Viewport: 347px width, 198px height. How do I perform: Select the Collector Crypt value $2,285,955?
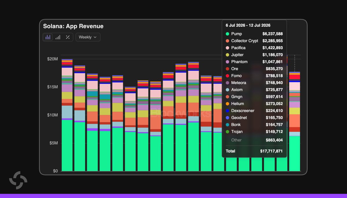point(273,41)
